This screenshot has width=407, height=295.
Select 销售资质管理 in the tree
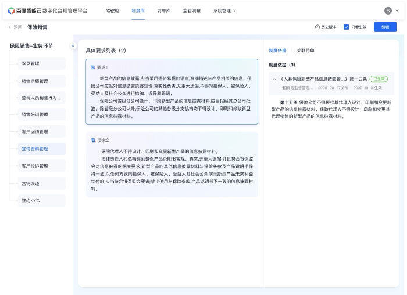click(x=42, y=81)
